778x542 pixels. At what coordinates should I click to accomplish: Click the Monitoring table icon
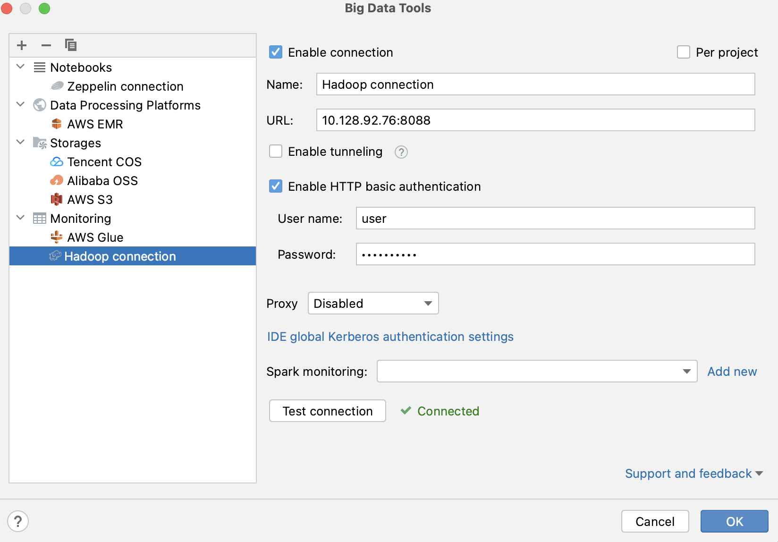(40, 218)
